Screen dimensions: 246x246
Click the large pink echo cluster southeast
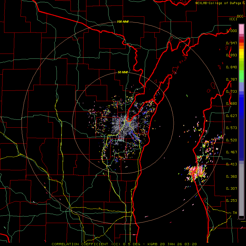click(196, 172)
